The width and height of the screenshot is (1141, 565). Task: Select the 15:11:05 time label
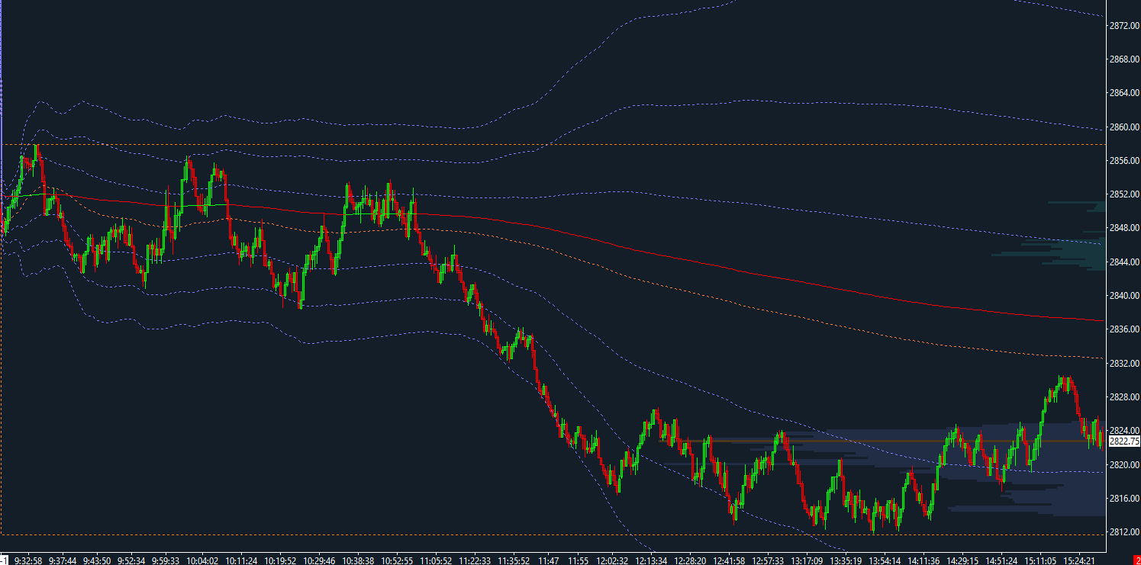[1039, 560]
